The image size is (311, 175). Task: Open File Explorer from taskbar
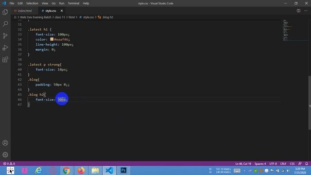(95, 171)
